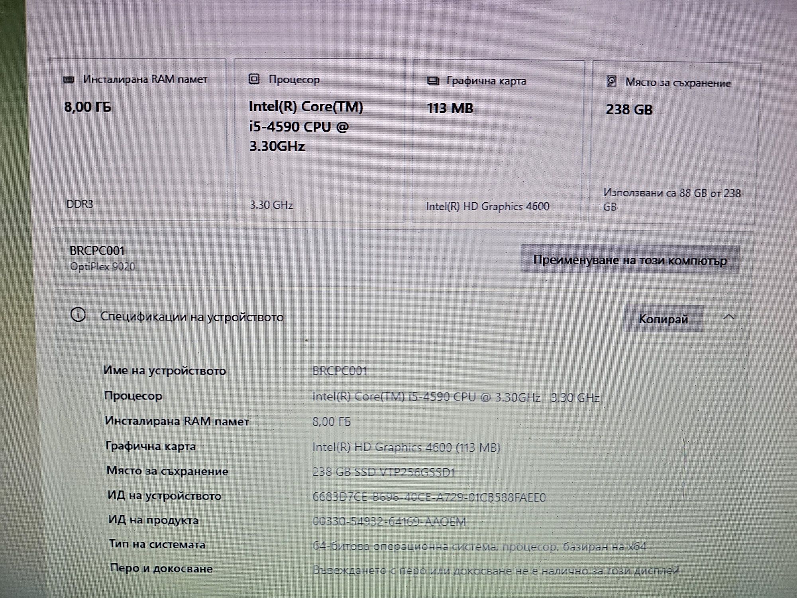Select the pen and touch availability value
This screenshot has width=797, height=598.
(x=496, y=570)
